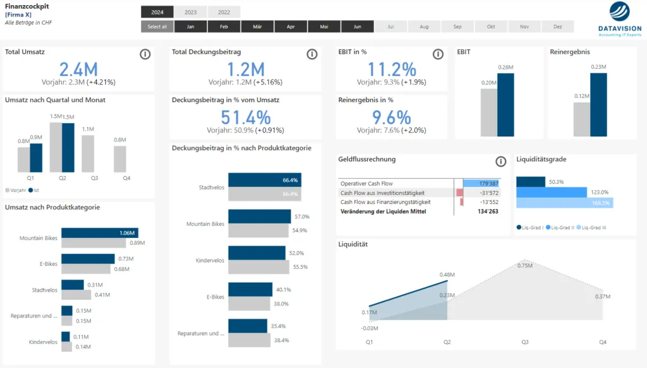
Task: Click the Ist legend marker
Action: point(30,190)
